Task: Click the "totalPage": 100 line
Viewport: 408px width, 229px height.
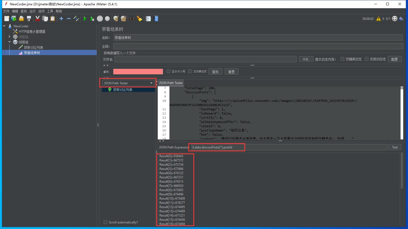Action: click(200, 88)
